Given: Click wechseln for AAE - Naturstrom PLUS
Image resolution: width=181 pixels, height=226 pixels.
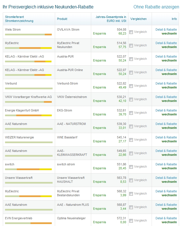Looking at the screenshot, I should (169, 209).
